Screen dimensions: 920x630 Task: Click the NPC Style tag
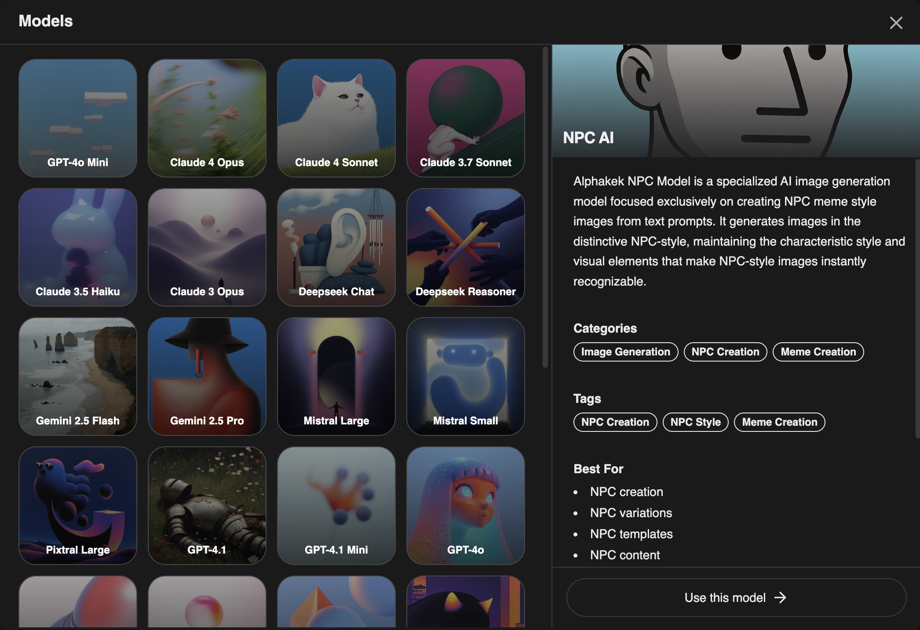coord(695,422)
